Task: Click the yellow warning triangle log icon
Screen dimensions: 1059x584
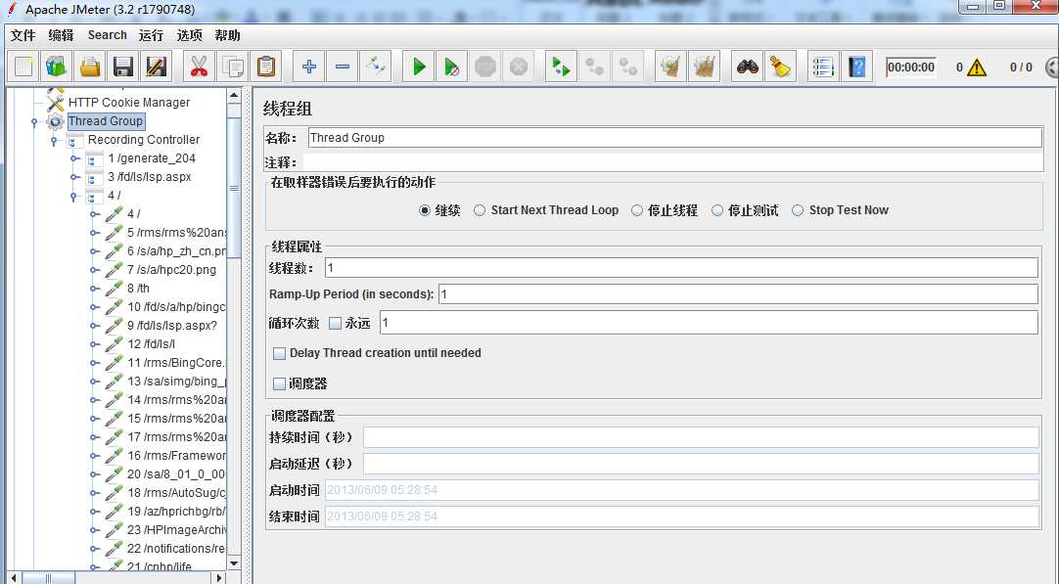Action: pos(976,67)
